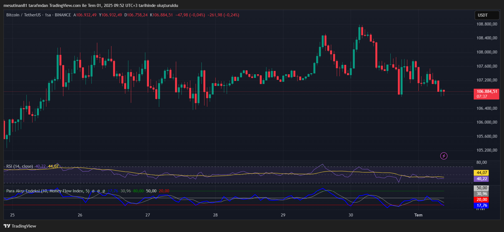This screenshot has height=232, width=504.
Task: Click the 30 date label on time axis
Action: coord(351,215)
